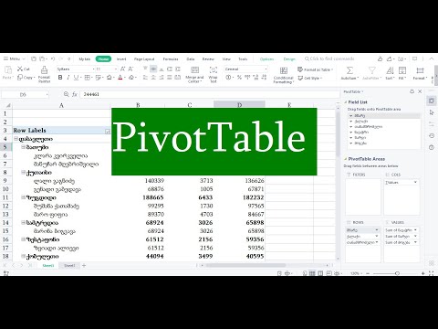Switch to the Review tab
Image resolution: width=438 pixels, height=329 pixels.
208,59
